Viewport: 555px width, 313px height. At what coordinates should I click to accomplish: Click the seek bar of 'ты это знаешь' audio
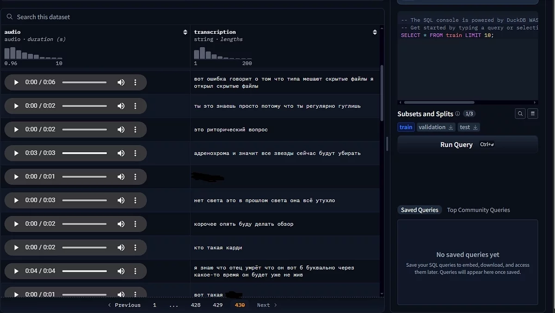tap(84, 106)
